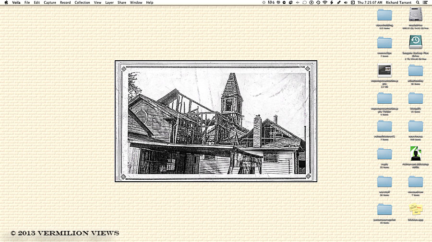Click the speech bubble status icon in menu bar
This screenshot has width=432, height=242.
coord(304,2)
